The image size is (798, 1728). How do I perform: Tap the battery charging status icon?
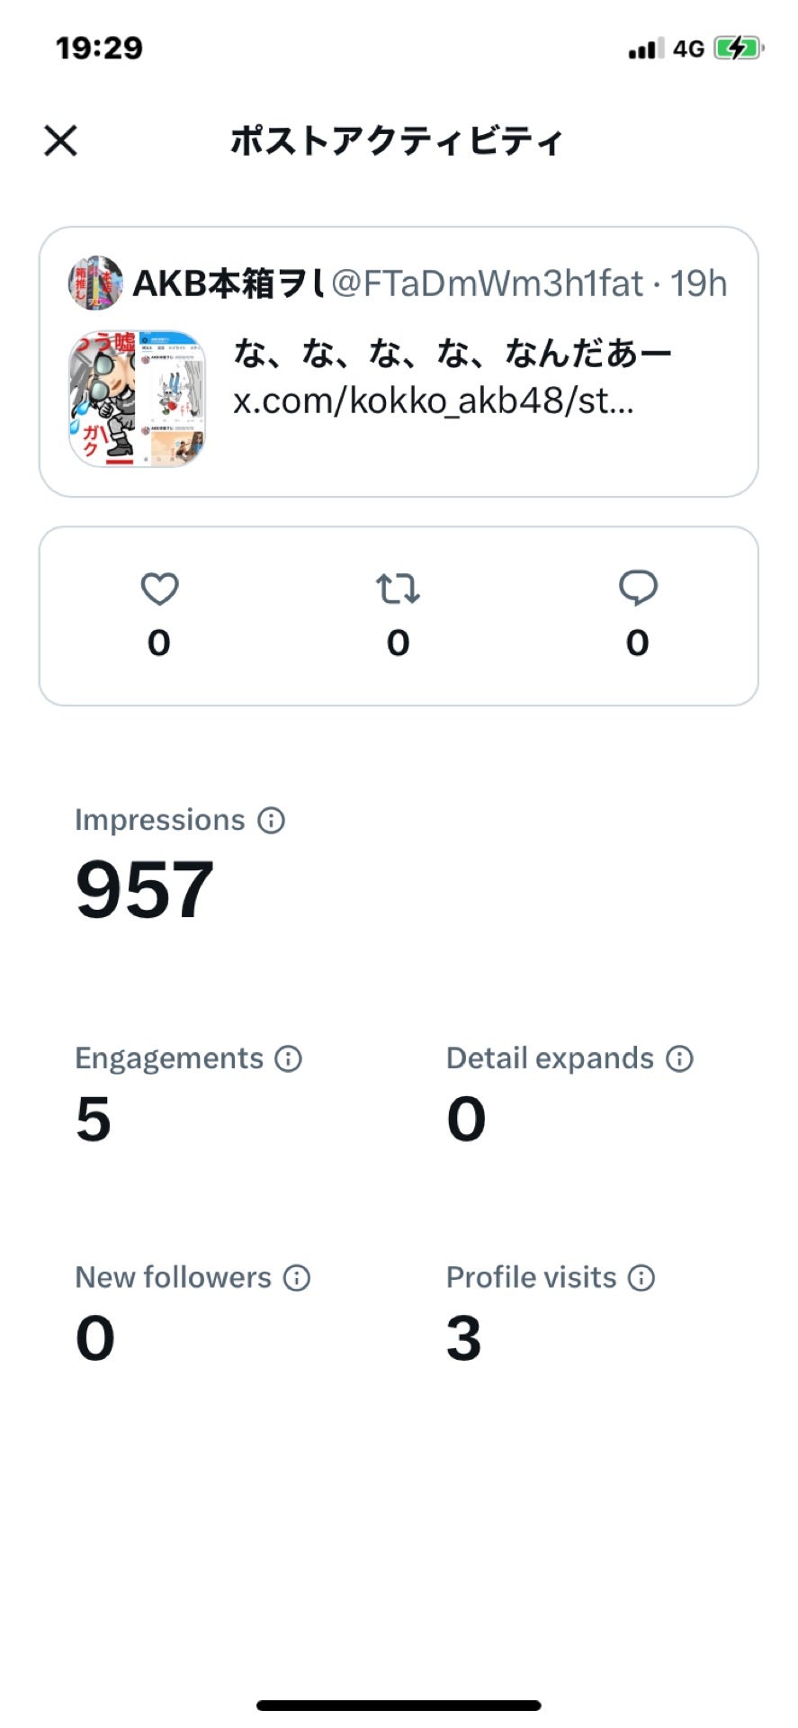click(x=739, y=48)
